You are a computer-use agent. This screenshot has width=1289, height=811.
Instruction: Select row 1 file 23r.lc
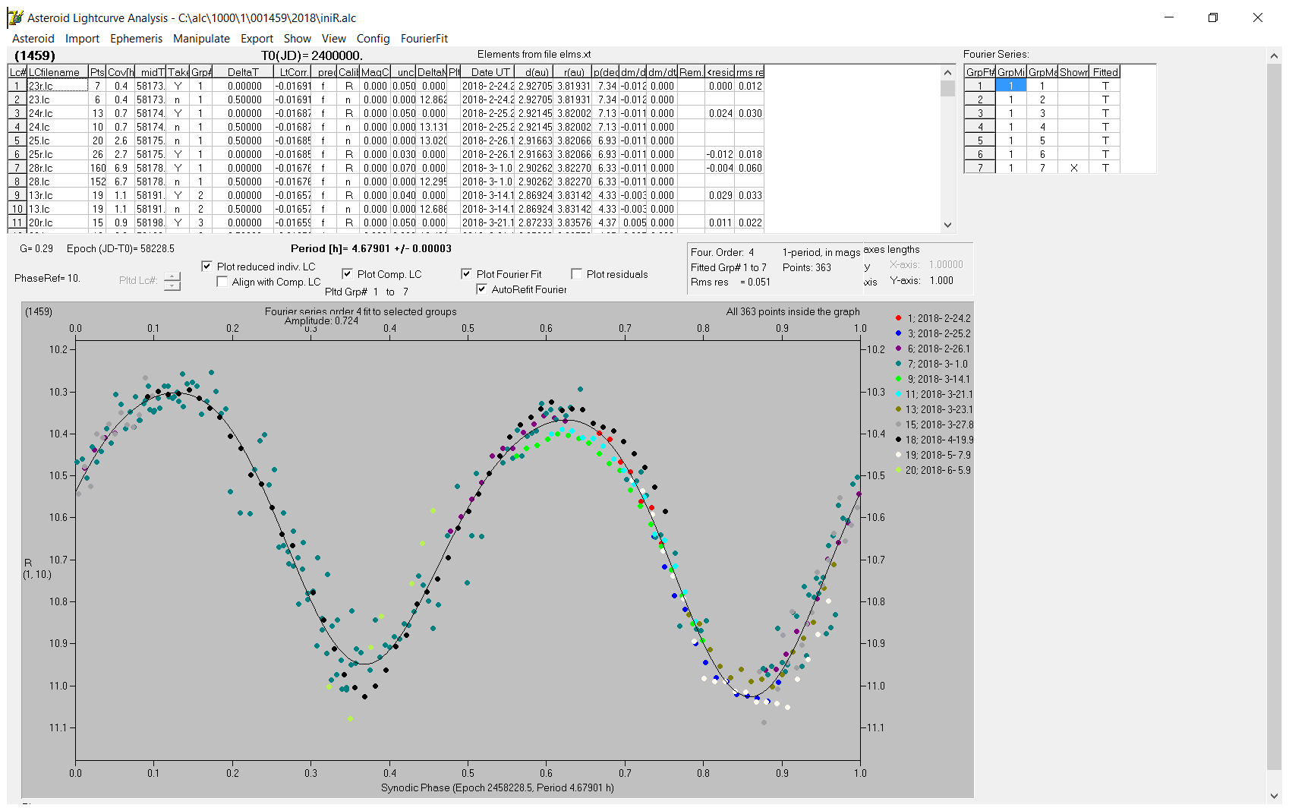click(x=58, y=86)
